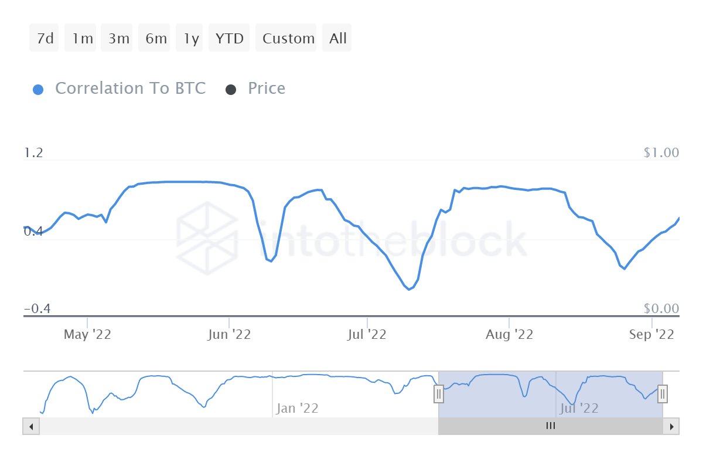Select the 1m time range
This screenshot has height=469, width=703.
pos(82,38)
